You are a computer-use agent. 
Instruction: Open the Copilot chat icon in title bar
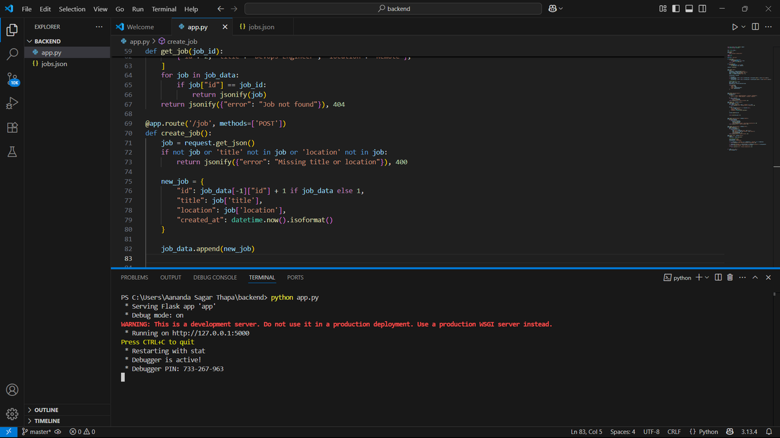tap(552, 9)
